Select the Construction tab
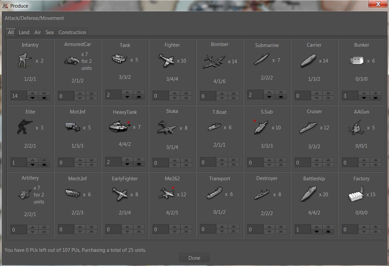This screenshot has width=389, height=266. click(x=72, y=32)
